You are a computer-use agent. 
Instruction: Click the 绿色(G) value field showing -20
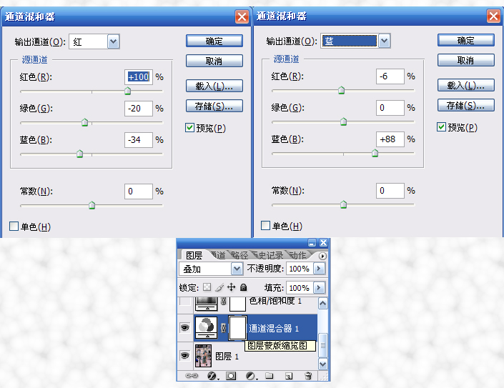coord(139,109)
